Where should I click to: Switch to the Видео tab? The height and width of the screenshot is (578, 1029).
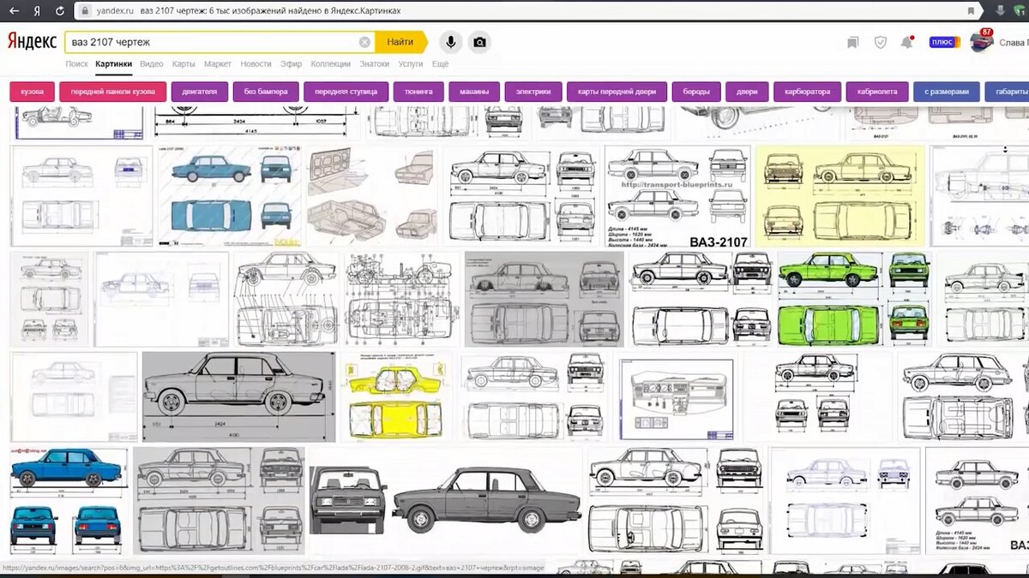(x=152, y=64)
